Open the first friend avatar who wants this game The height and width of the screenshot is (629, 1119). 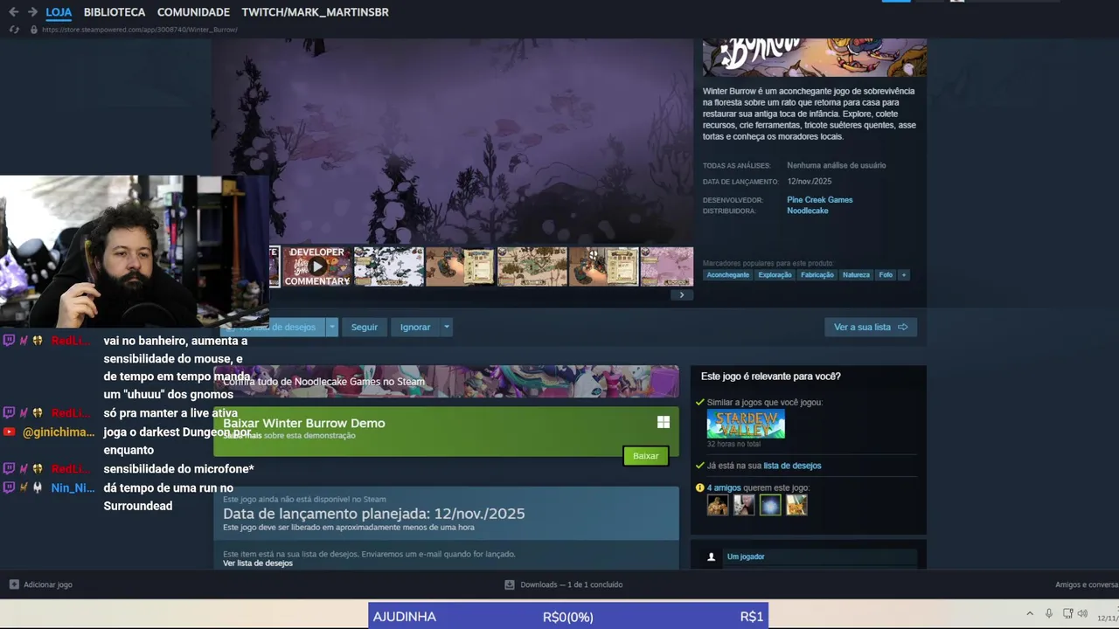718,505
